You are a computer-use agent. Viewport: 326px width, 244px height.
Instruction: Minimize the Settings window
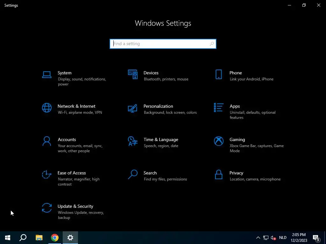(289, 5)
